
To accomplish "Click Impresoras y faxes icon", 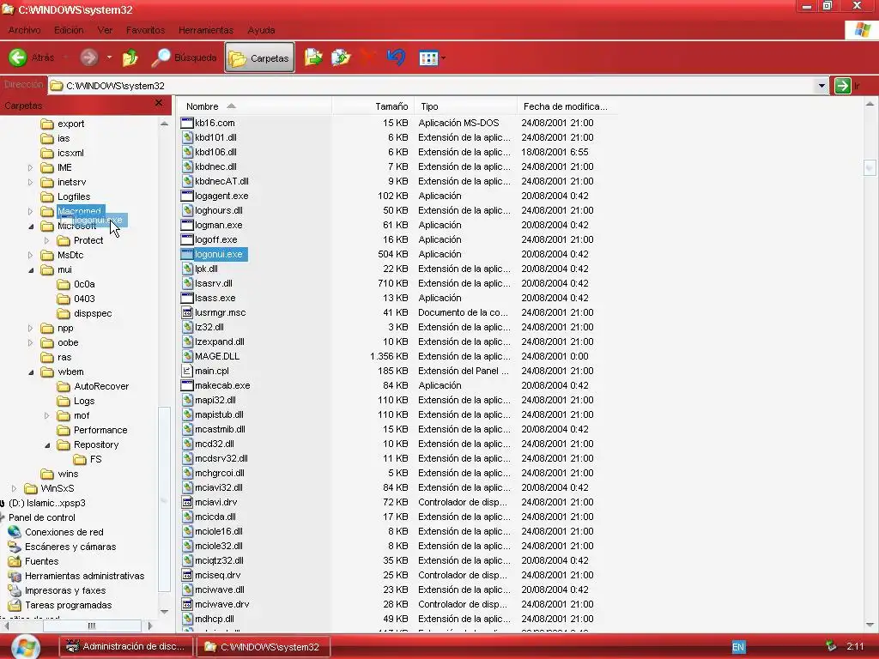I will (x=15, y=590).
